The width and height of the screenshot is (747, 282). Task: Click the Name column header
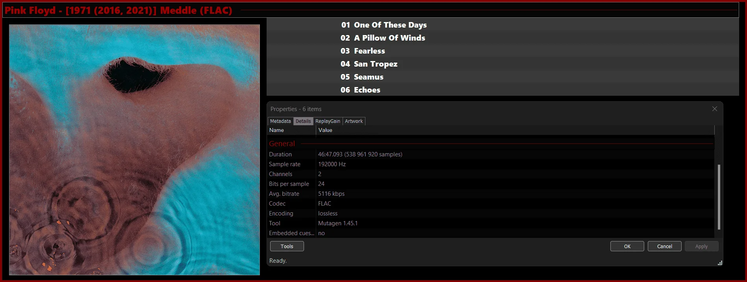pyautogui.click(x=291, y=130)
